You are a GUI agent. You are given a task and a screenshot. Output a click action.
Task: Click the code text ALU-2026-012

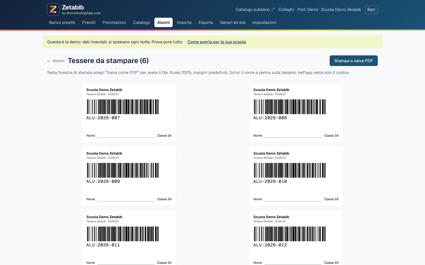(270, 245)
